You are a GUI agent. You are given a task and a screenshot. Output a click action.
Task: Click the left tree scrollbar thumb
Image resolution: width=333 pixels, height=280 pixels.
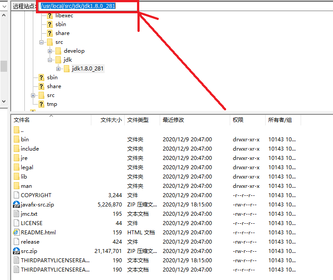pos(4,66)
